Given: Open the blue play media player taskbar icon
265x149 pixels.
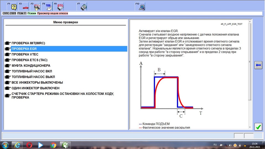Looking at the screenshot, I should click(x=40, y=145).
